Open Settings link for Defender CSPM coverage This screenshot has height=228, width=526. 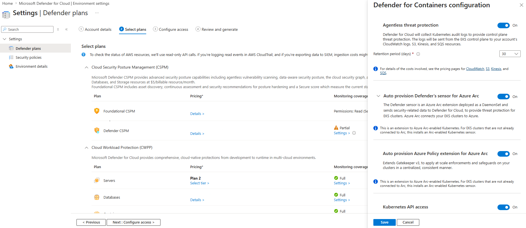[x=342, y=133]
